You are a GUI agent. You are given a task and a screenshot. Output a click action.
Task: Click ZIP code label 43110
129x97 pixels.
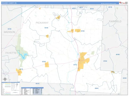110,7
